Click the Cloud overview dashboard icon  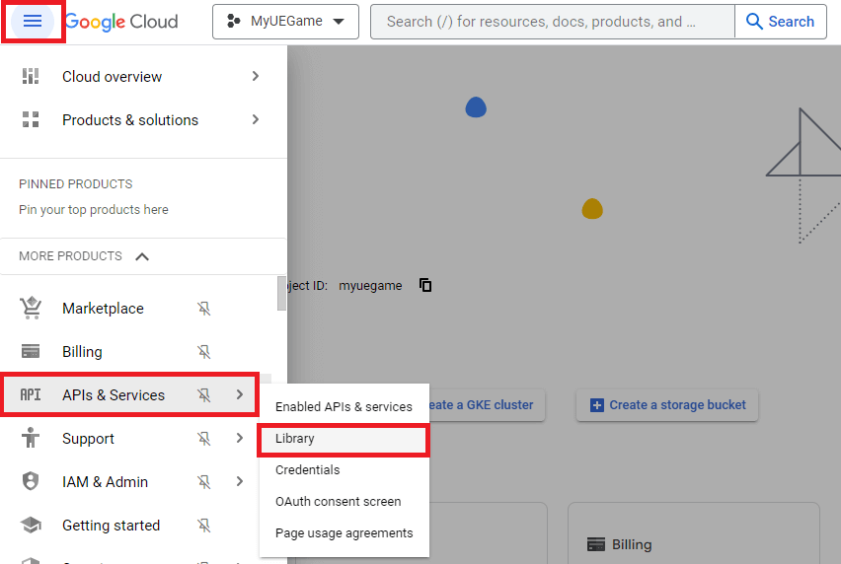click(31, 77)
